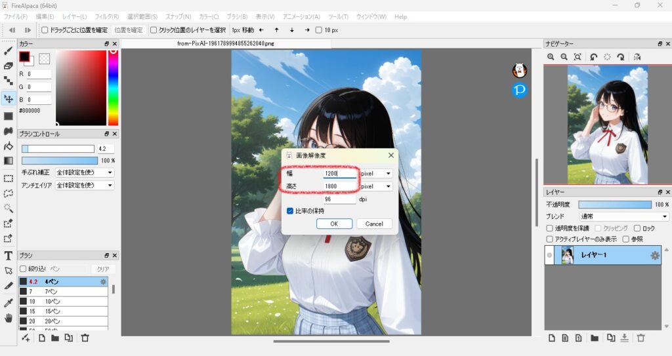Toggle the ドラッグごとに位置を確定 checkbox
The image size is (672, 356).
45,30
